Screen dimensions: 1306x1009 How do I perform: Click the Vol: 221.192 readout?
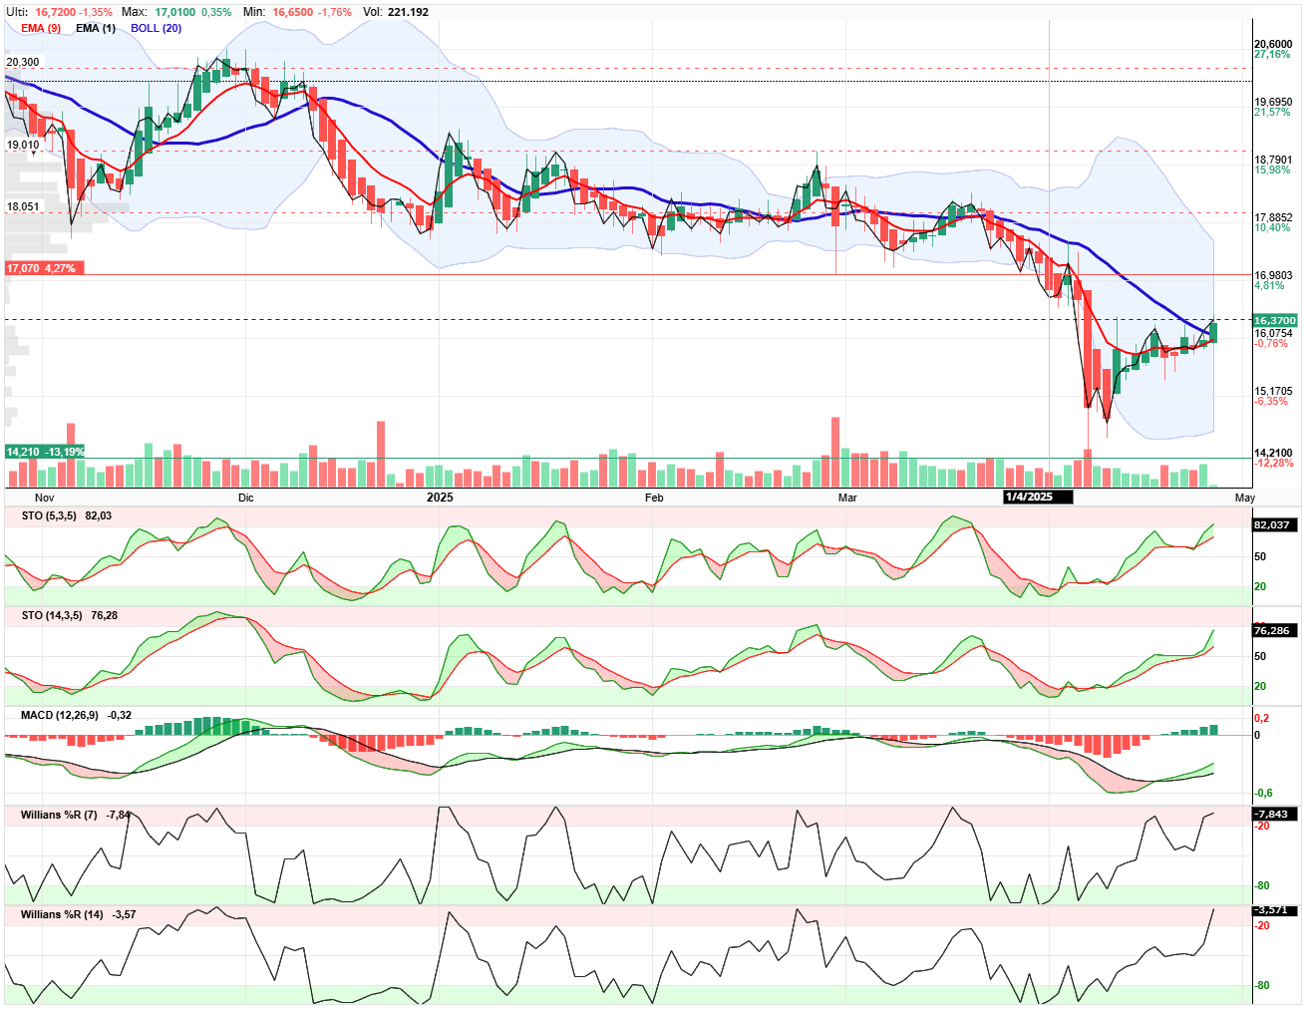click(396, 12)
